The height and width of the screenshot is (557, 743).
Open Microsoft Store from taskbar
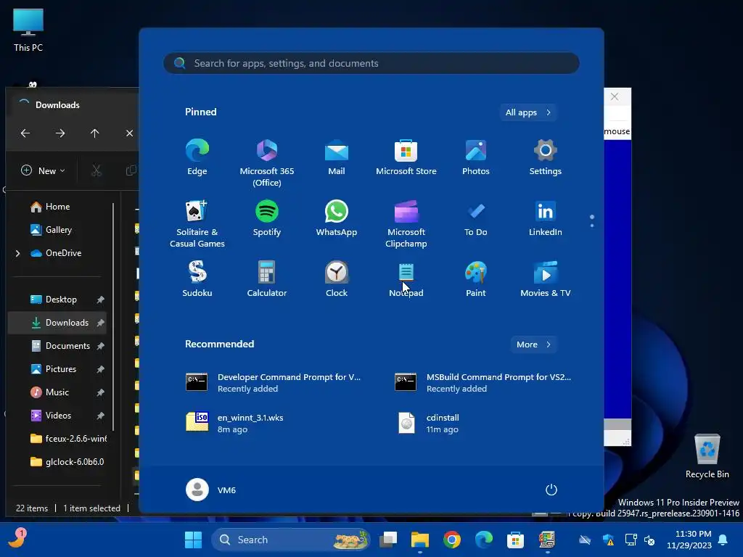pos(515,540)
